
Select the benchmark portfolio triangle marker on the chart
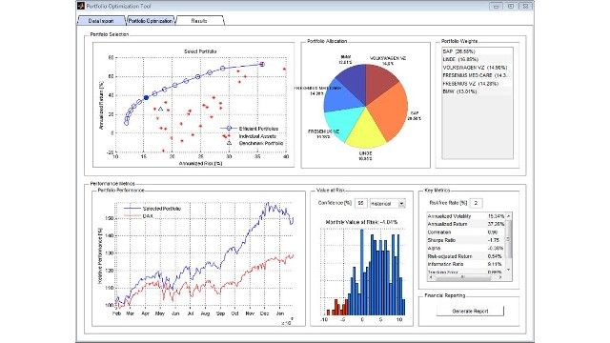pos(160,109)
